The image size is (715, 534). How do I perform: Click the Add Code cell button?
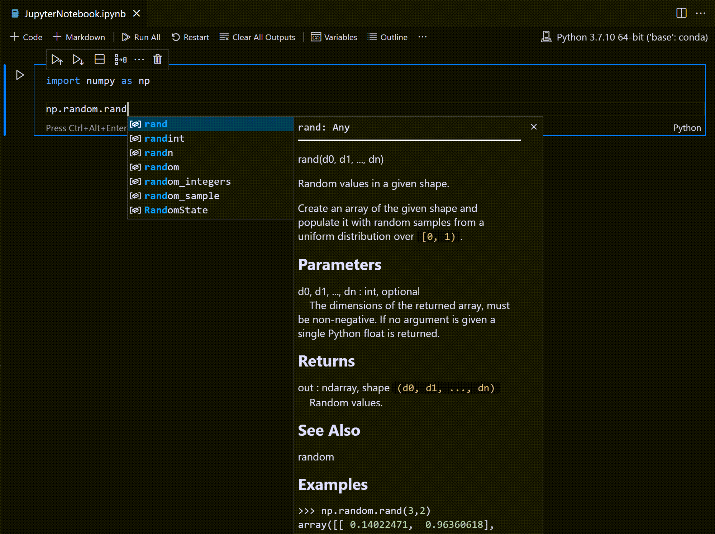tap(26, 37)
